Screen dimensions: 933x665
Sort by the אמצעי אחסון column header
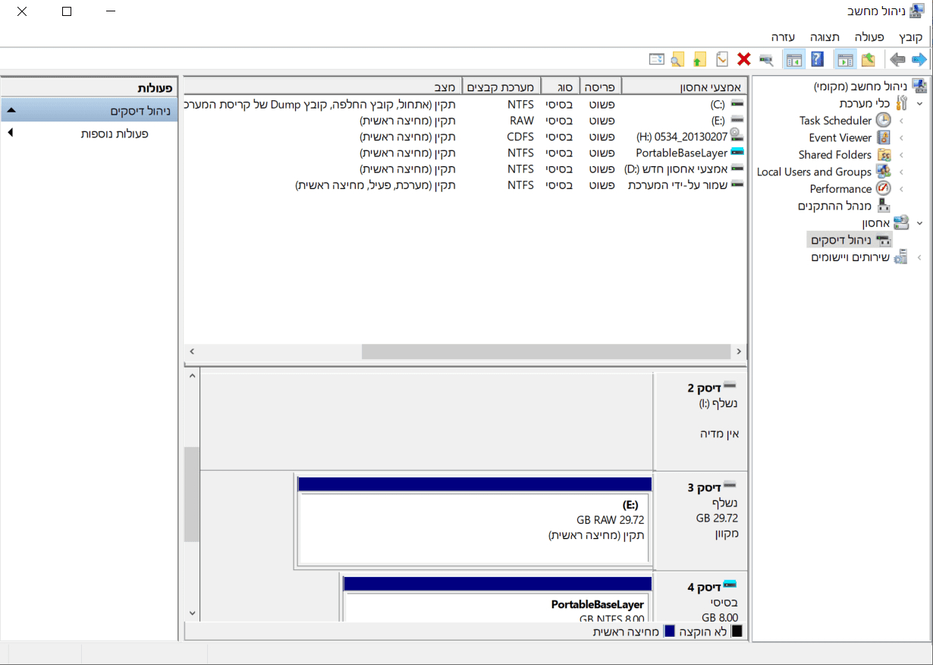684,87
